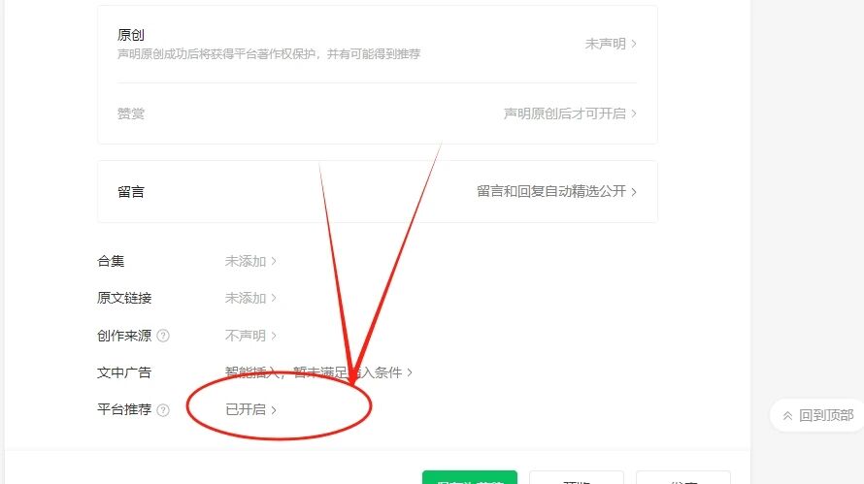The image size is (864, 484).
Task: Click the rightmost white publish button at bottom
Action: click(x=683, y=477)
